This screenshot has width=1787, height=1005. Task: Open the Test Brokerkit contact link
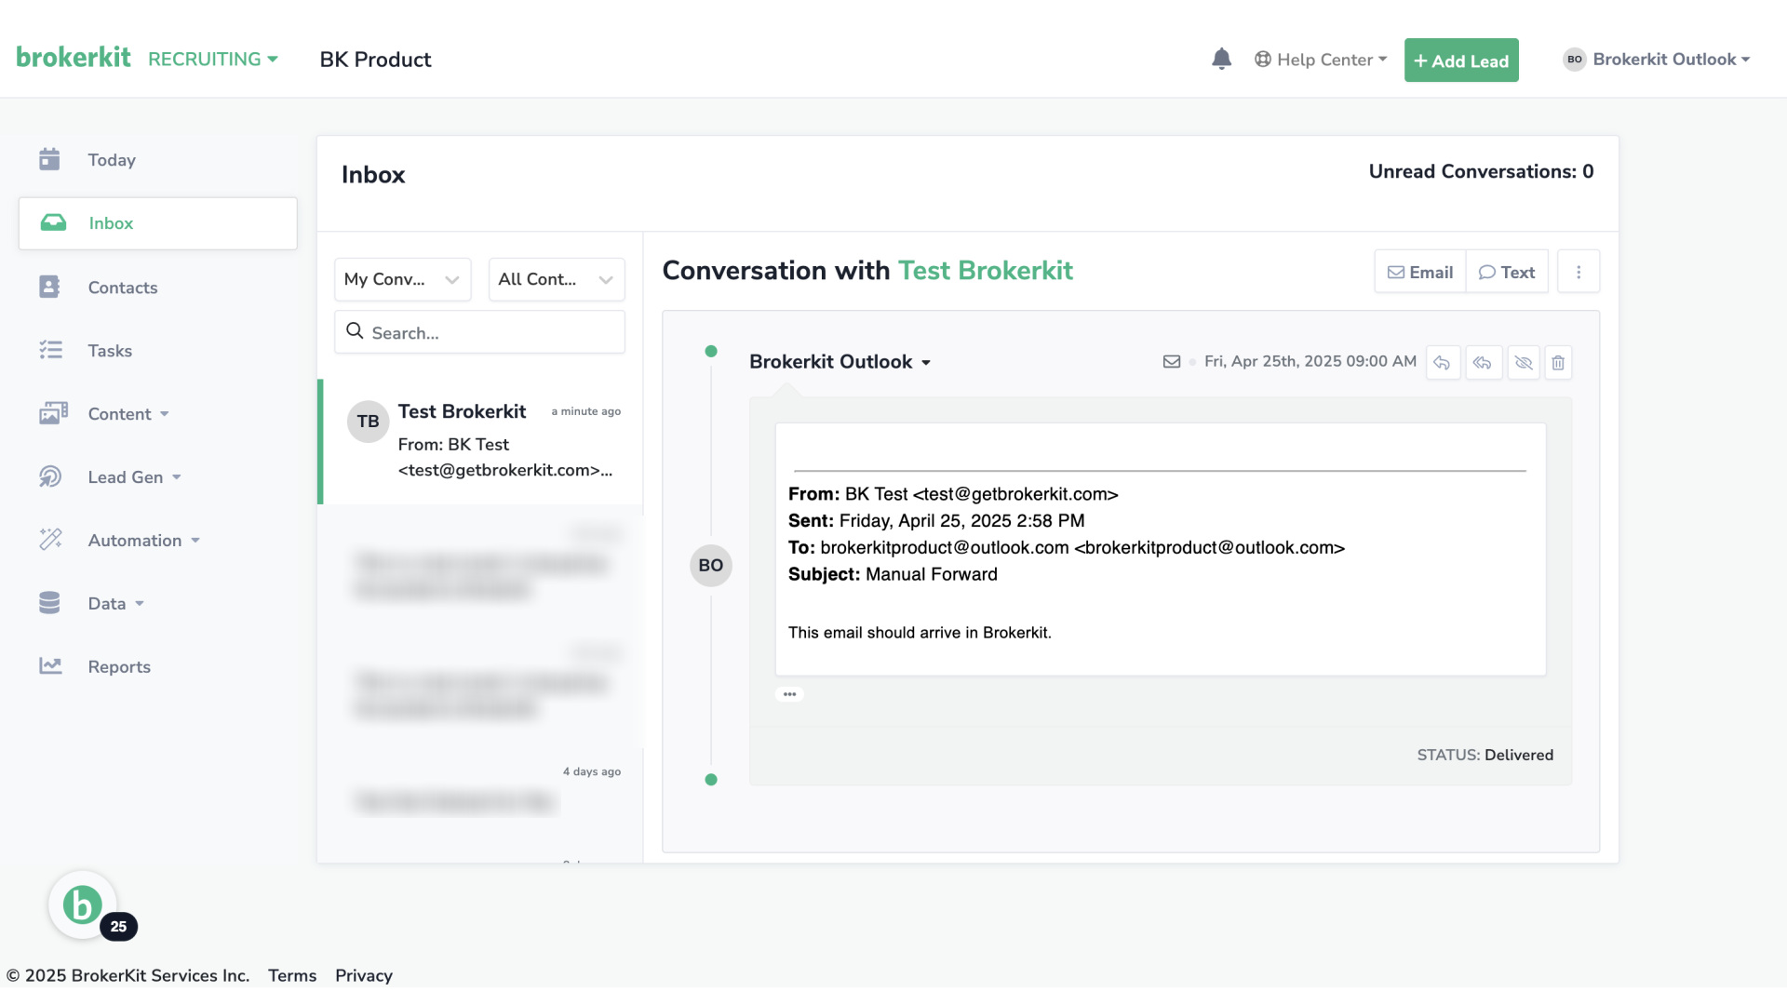click(985, 271)
